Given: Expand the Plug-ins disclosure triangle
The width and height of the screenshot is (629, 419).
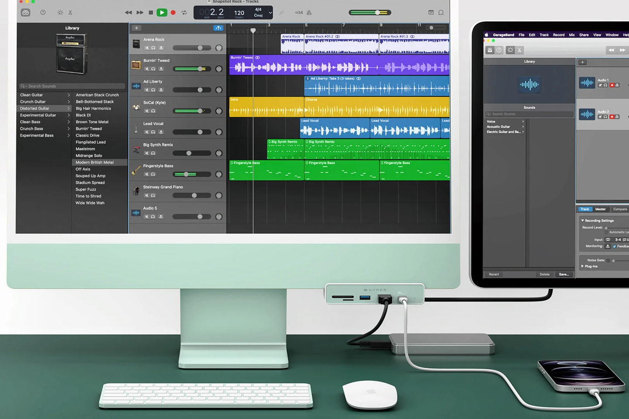Looking at the screenshot, I should coord(582,266).
